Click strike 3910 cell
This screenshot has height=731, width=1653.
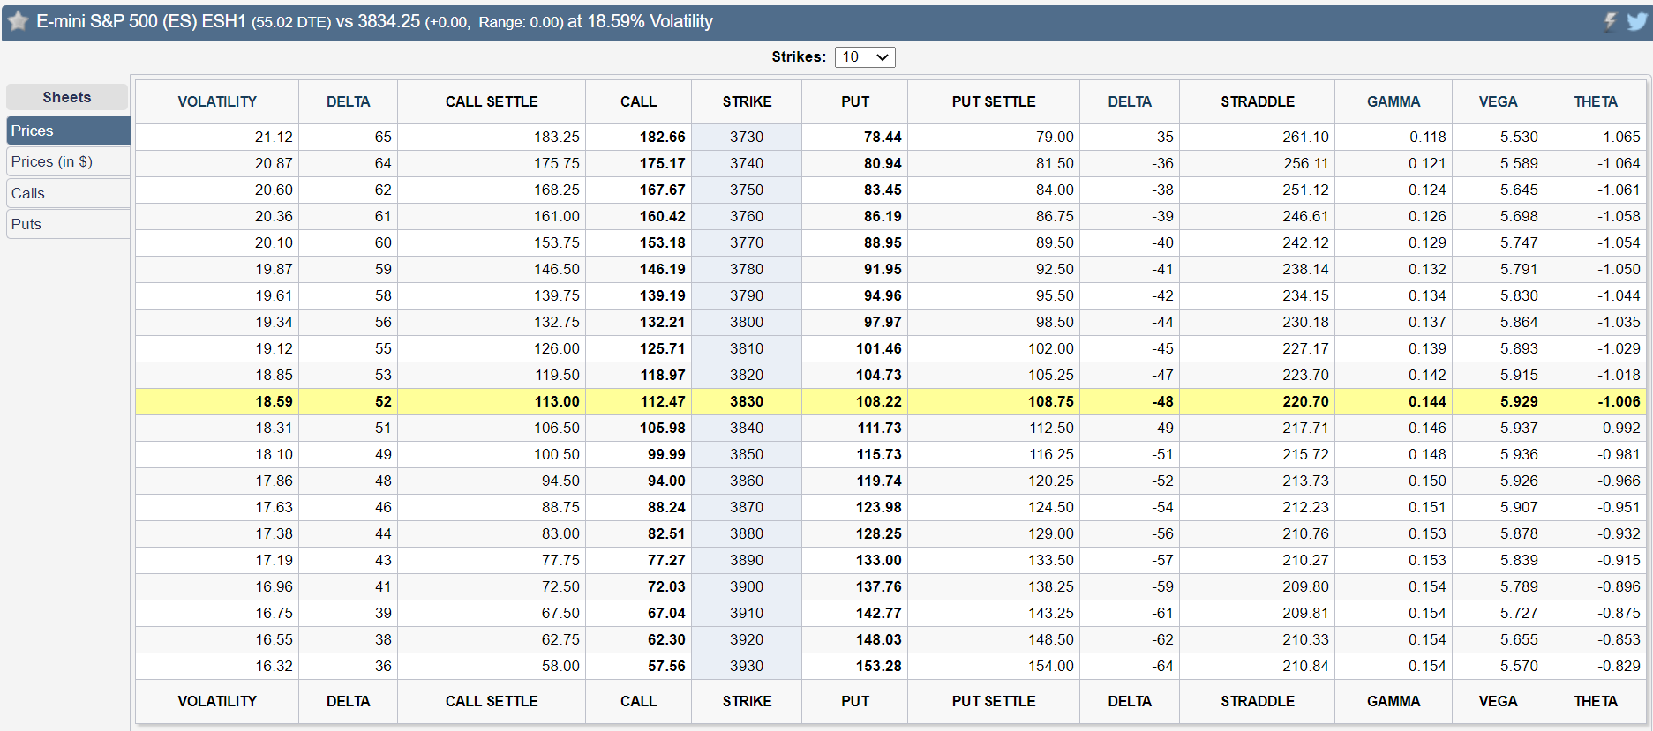[747, 613]
